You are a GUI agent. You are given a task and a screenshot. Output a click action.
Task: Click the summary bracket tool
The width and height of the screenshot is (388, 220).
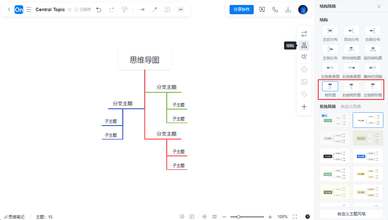point(167,10)
